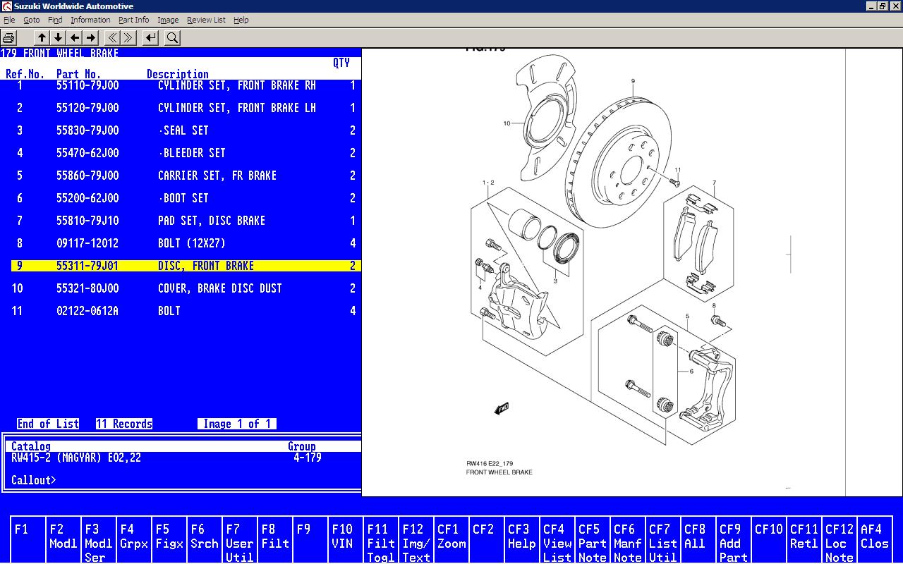
Task: Click the F5 Figx button
Action: [x=169, y=540]
